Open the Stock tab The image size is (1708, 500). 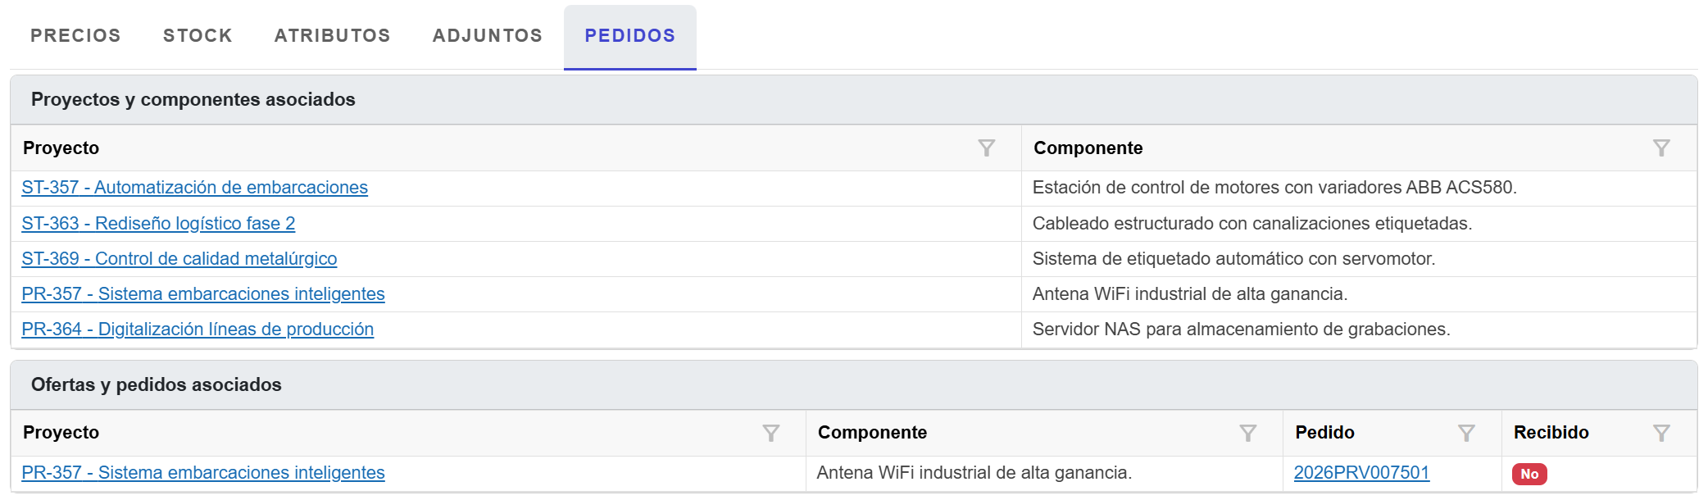point(198,36)
